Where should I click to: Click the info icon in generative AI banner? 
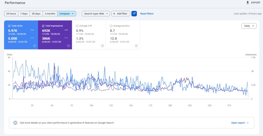pos(15,123)
